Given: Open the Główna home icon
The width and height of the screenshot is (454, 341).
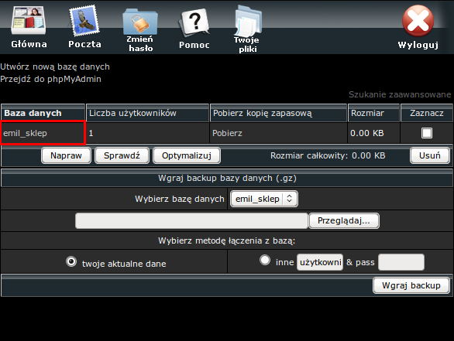Looking at the screenshot, I should (29, 20).
